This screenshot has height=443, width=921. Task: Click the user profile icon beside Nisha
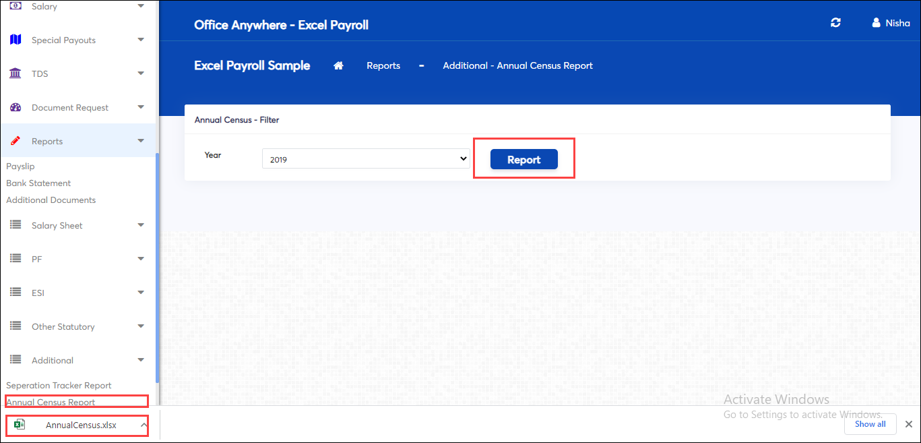click(x=876, y=23)
